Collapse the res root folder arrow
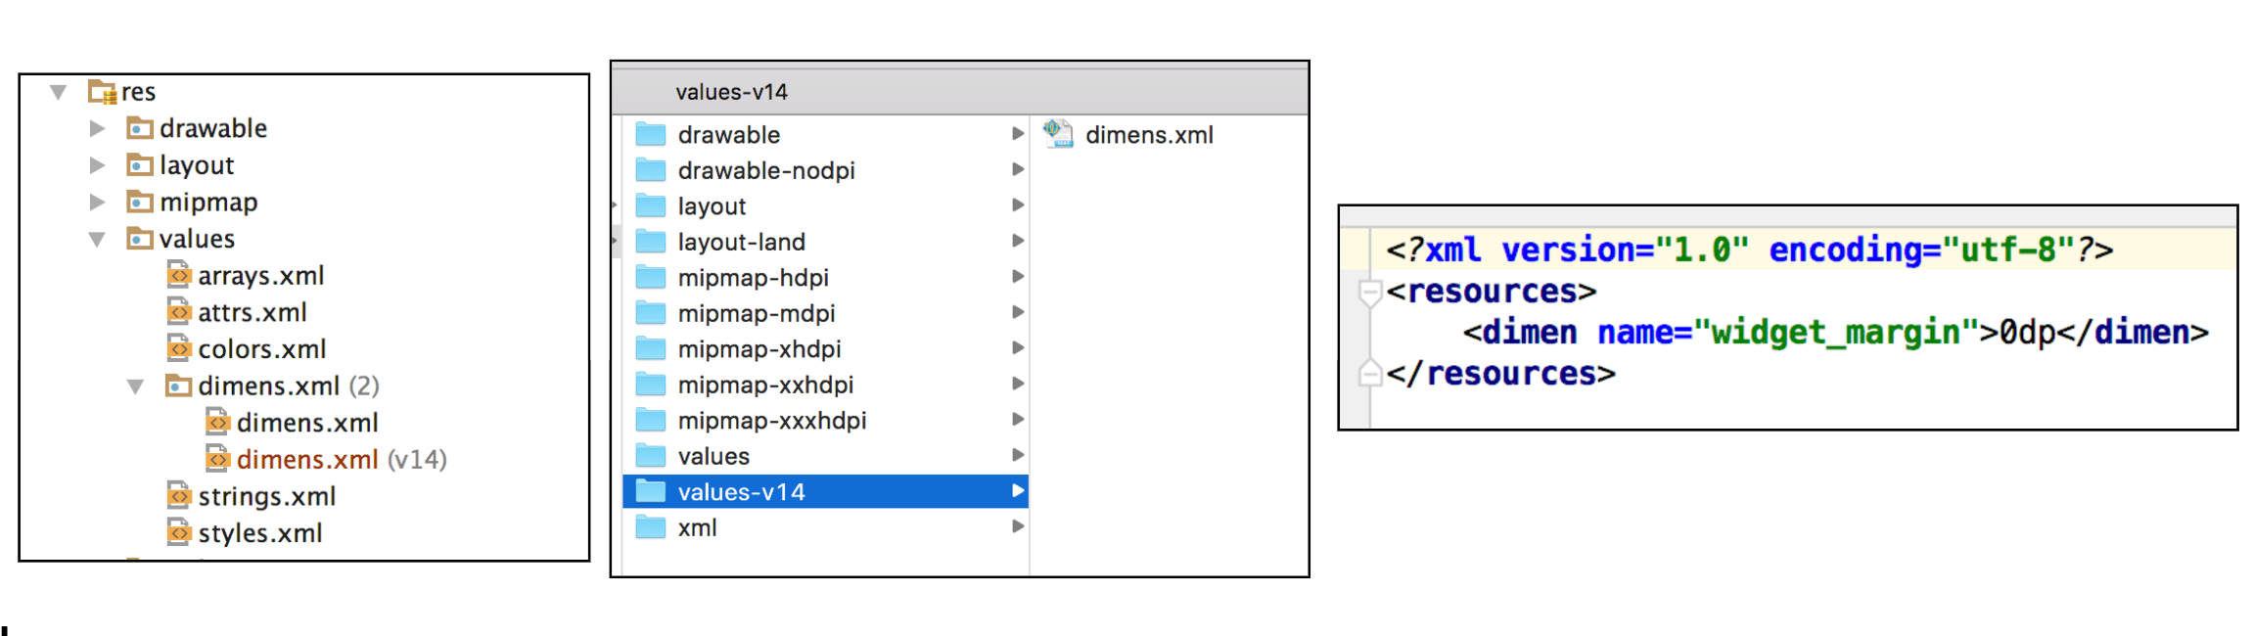The height and width of the screenshot is (636, 2253). click(x=59, y=92)
